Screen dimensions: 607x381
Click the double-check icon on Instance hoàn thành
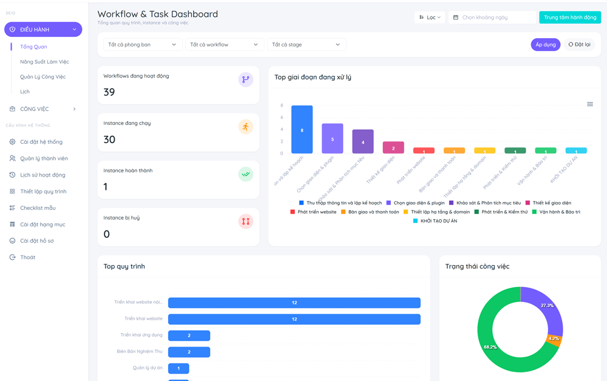(246, 174)
